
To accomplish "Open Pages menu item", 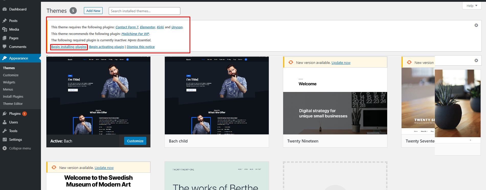I will pos(20,38).
